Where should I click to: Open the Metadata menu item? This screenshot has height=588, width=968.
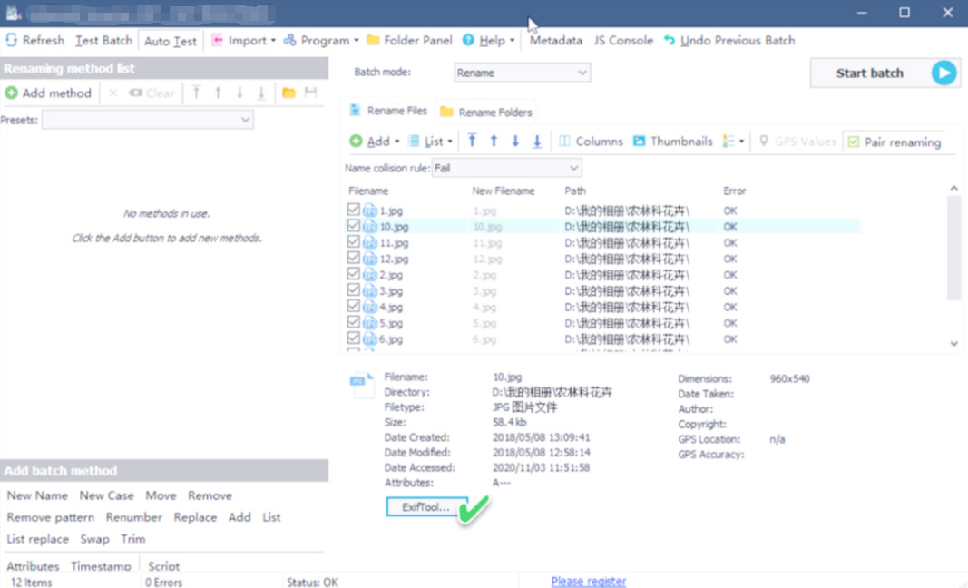click(x=555, y=40)
